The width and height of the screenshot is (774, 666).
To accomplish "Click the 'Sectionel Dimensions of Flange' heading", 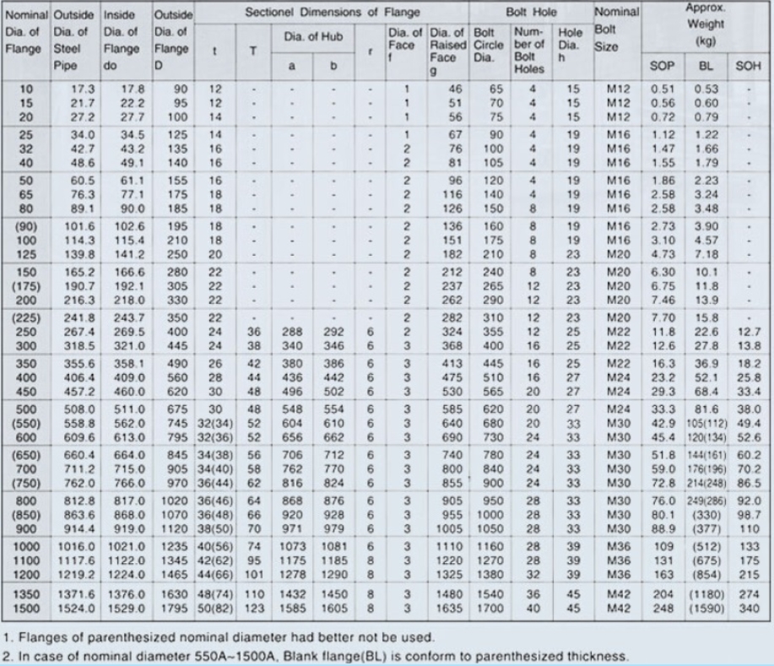I will [x=333, y=13].
